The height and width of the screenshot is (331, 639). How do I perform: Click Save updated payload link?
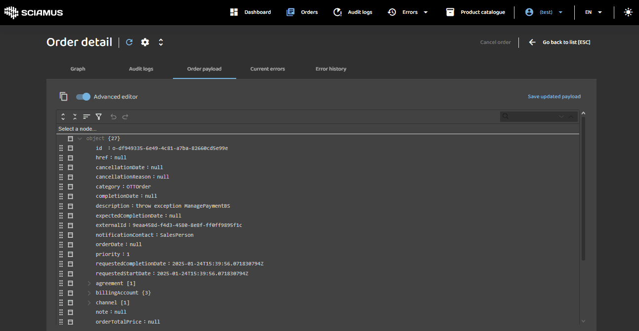point(554,97)
